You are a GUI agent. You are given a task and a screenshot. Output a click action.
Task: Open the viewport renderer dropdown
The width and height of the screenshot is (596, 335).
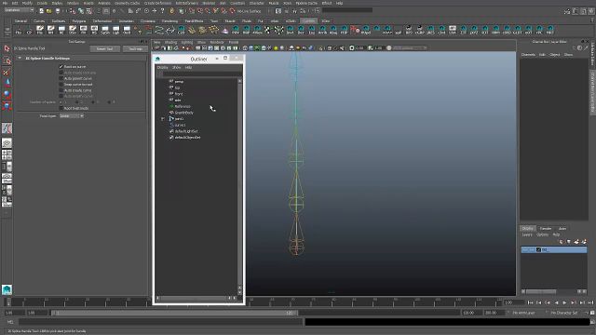pos(410,48)
